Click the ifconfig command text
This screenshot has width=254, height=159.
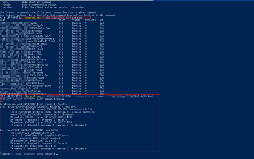click(61, 104)
